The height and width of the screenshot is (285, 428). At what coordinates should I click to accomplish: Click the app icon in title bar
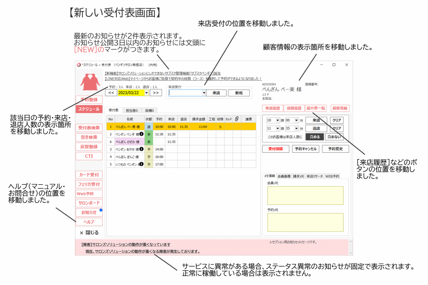pyautogui.click(x=79, y=65)
